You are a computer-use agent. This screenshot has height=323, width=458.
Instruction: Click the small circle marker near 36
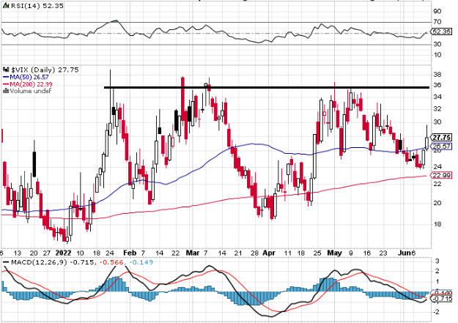pyautogui.click(x=206, y=85)
